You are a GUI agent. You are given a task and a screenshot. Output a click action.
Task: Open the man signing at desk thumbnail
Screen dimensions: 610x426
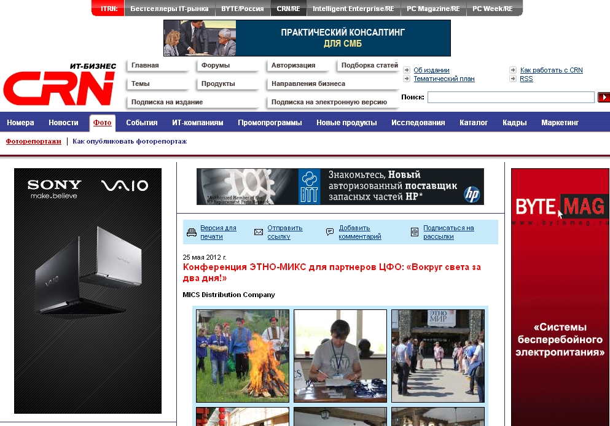(340, 355)
